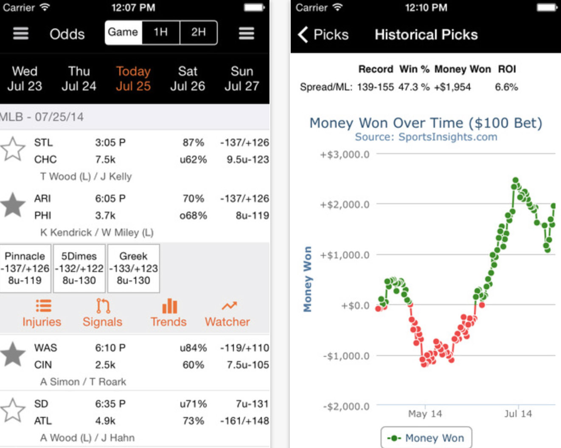Open the right-side hamburger menu icon

(246, 33)
